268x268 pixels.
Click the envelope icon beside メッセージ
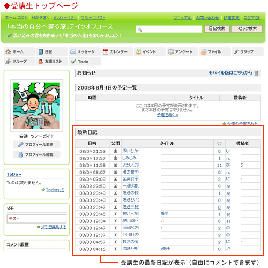73,51
